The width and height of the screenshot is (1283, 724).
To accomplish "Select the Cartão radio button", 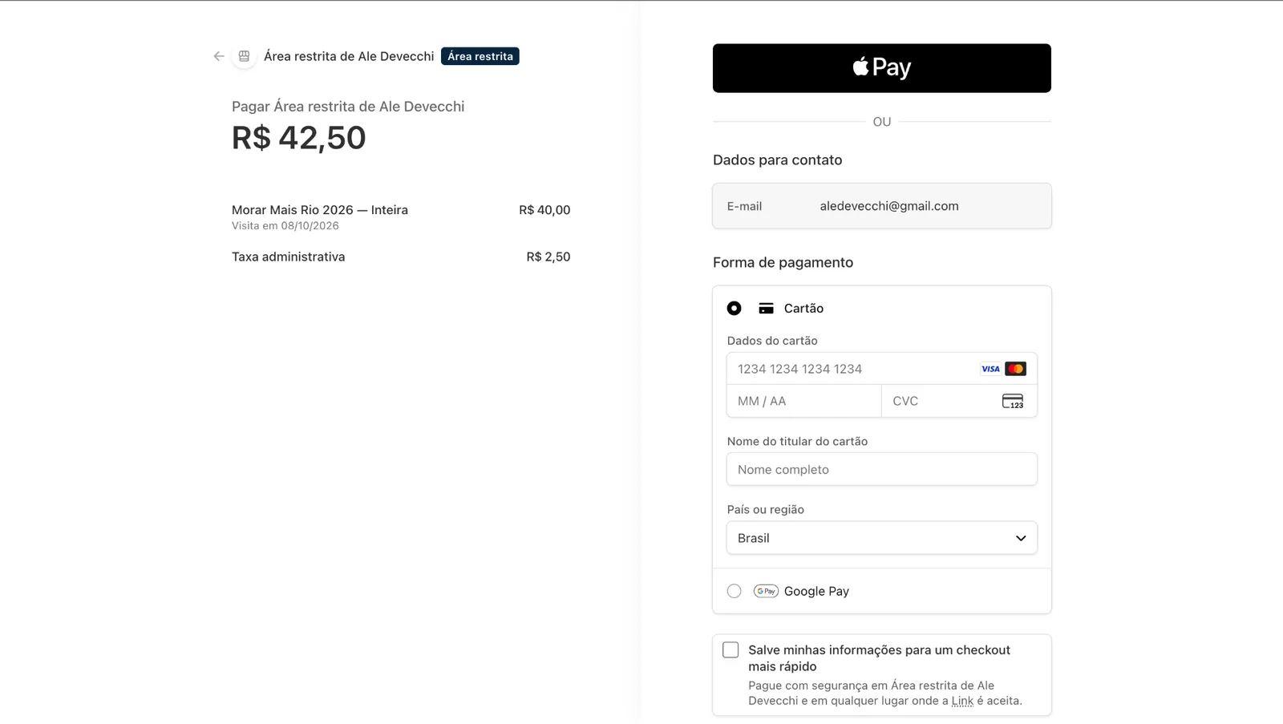I will 734,308.
